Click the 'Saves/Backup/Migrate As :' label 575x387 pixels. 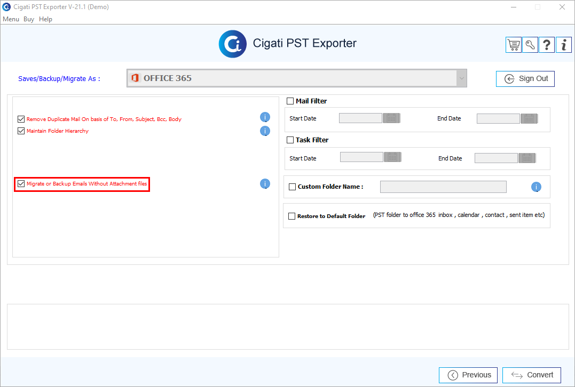coord(59,79)
